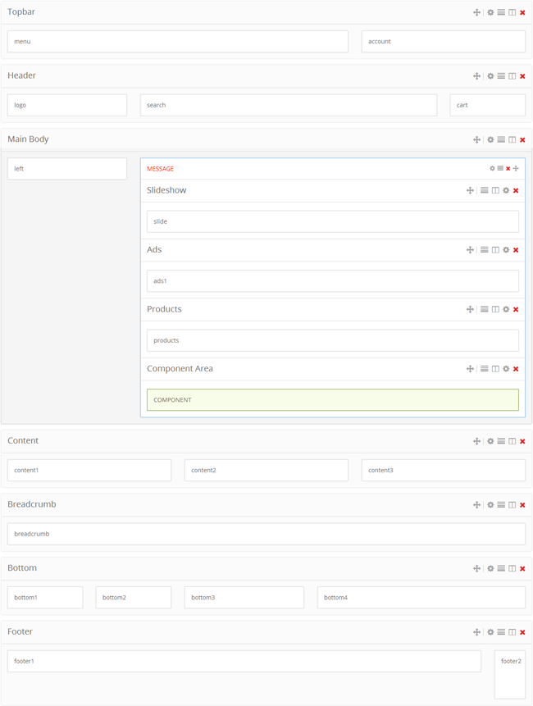
Task: Remove the Component Area section with red X
Action: click(516, 369)
